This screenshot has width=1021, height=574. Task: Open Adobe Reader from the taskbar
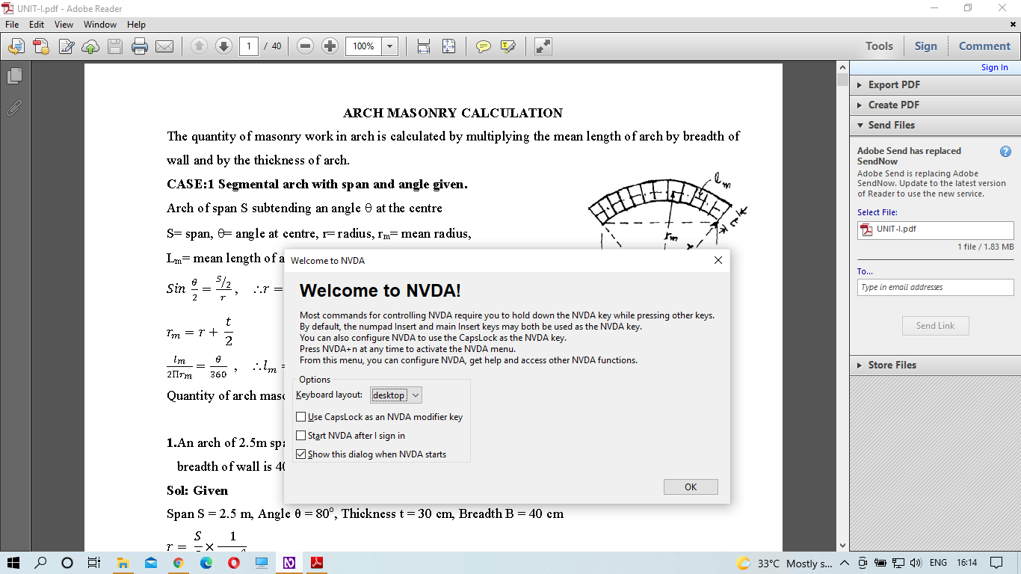tap(317, 563)
